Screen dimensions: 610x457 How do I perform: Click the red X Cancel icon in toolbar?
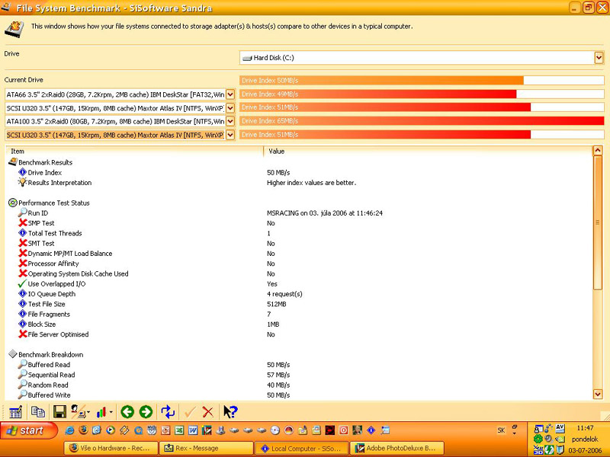[x=208, y=412]
